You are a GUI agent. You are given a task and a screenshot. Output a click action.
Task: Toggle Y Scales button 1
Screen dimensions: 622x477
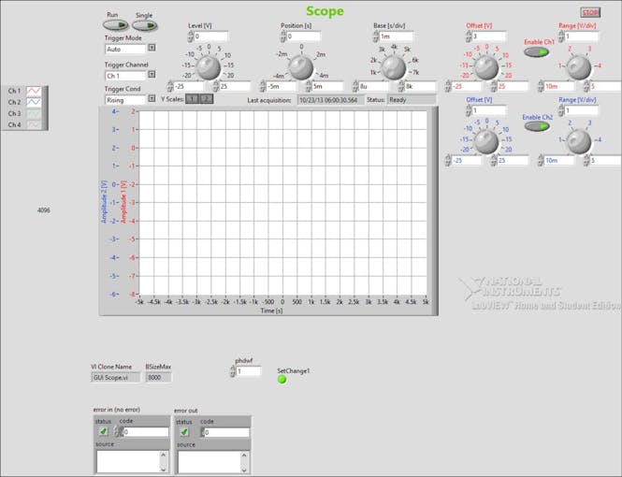pos(192,99)
